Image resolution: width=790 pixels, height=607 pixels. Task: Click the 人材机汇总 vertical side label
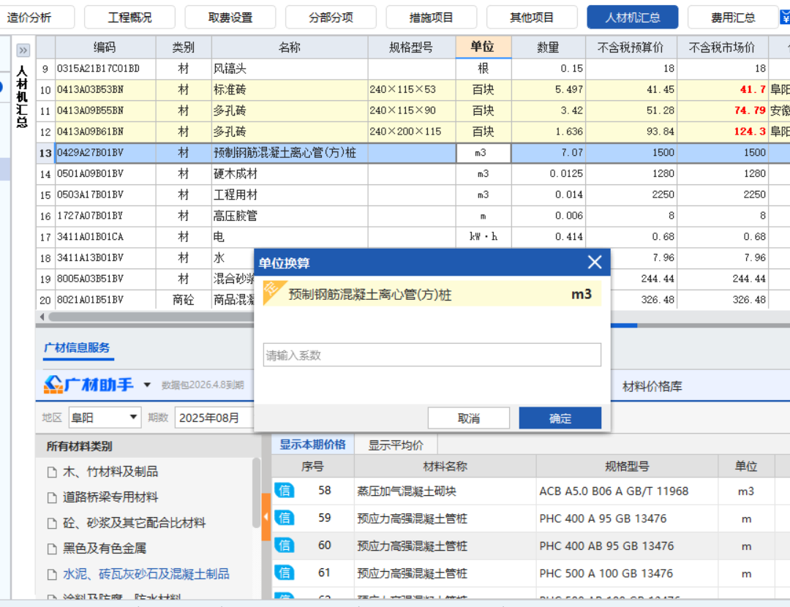point(22,96)
